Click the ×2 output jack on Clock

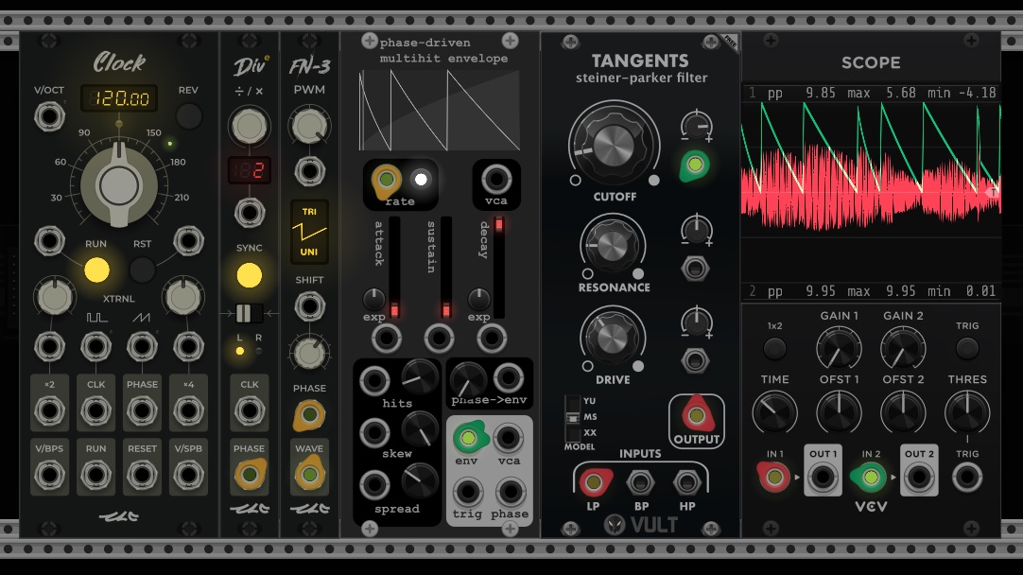(x=49, y=410)
